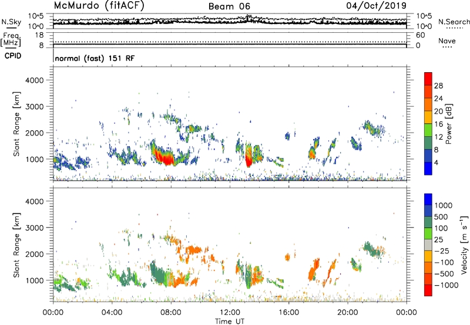
Task: Select the top red segment of Power color bar
Action: [428, 79]
